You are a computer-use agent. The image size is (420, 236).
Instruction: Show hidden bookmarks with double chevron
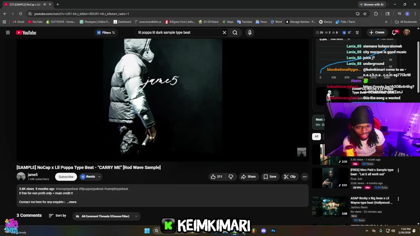(x=386, y=22)
